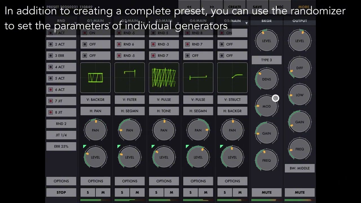Go to next preset with >> button
The image size is (361, 203).
tap(212, 7)
